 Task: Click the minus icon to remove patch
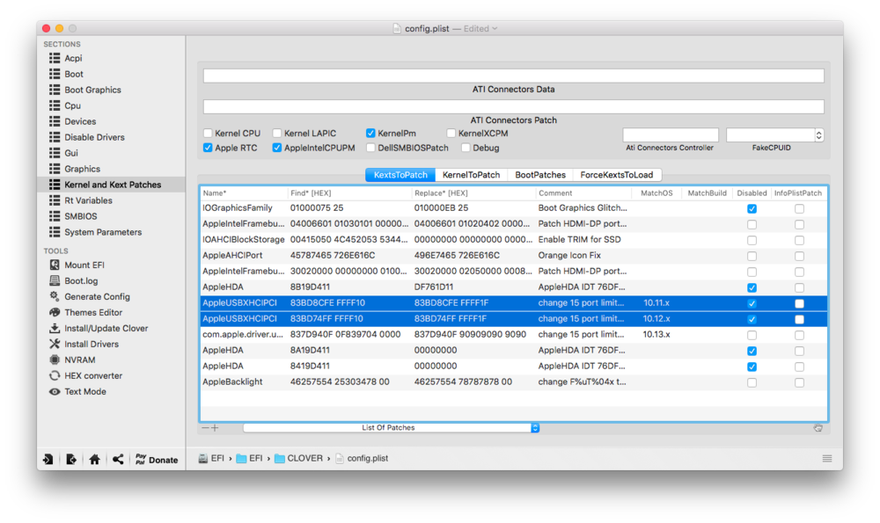[206, 428]
